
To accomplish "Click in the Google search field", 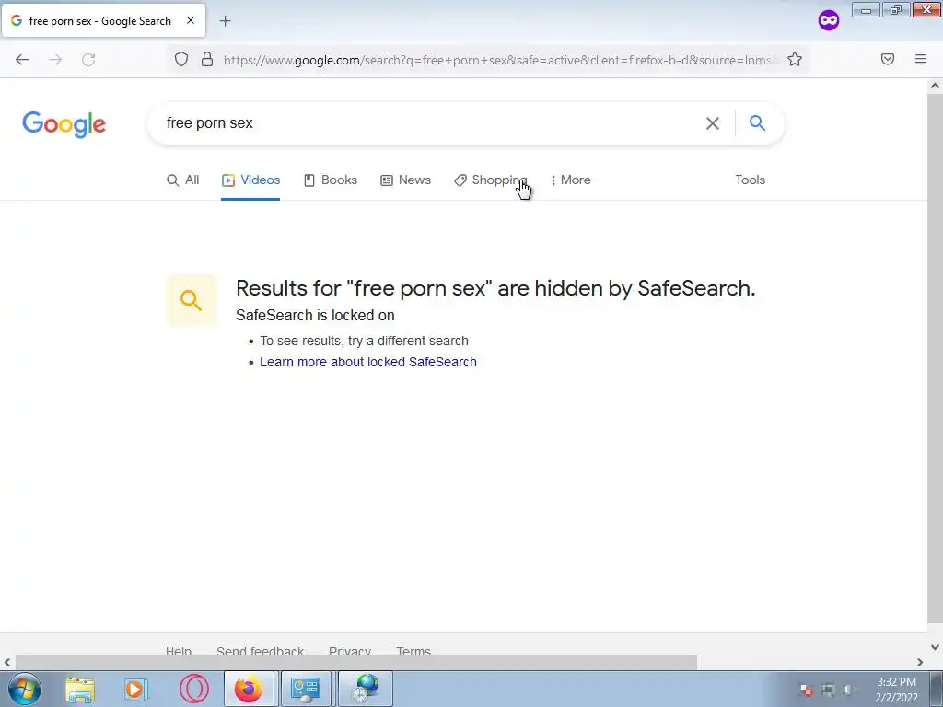I will pos(427,123).
